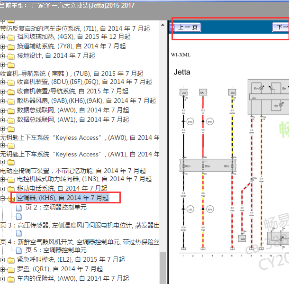Click folder icon of 换道辅助系统 (7Y8)

[x=11, y=47]
